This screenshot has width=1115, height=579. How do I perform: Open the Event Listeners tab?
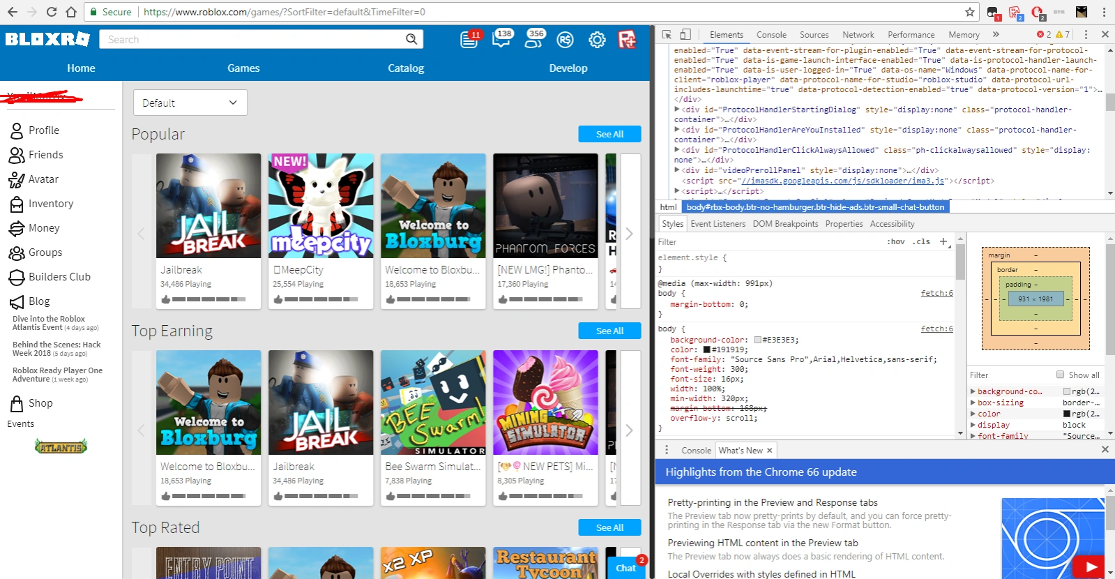pyautogui.click(x=718, y=224)
